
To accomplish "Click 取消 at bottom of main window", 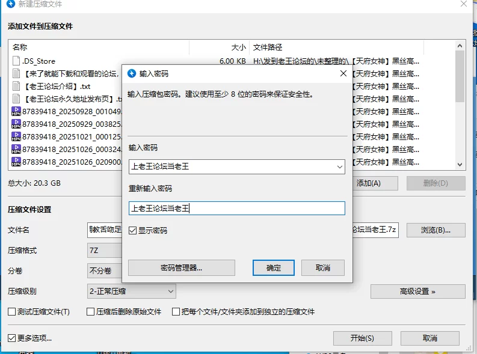I will tap(430, 338).
